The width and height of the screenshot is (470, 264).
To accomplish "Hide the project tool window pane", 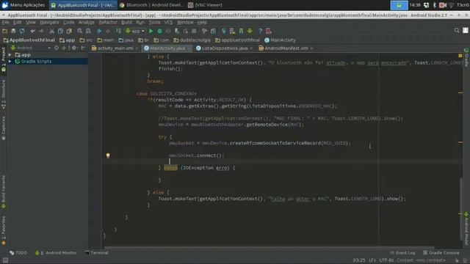I will [83, 48].
